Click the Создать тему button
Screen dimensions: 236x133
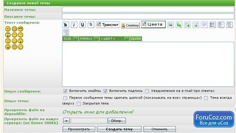pos(119,129)
